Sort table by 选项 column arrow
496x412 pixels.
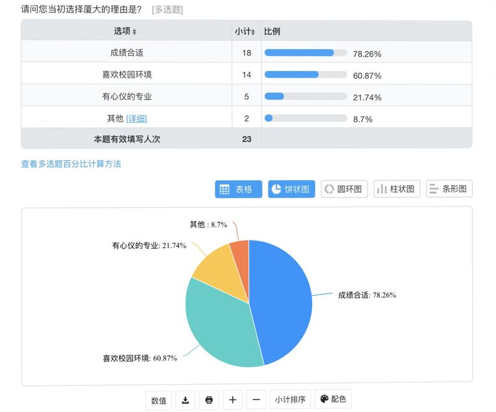pos(135,32)
